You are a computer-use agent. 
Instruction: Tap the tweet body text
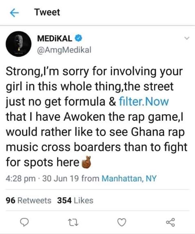97,117
